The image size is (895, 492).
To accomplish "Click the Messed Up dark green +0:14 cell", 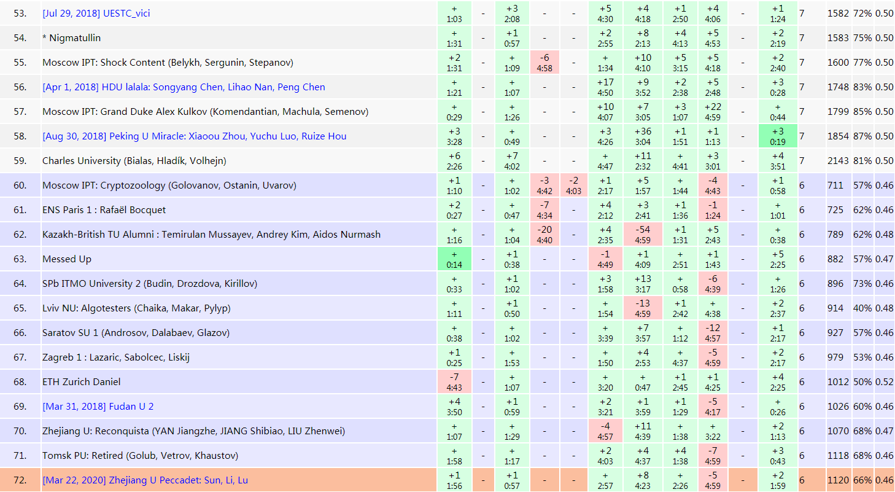I will [x=454, y=259].
